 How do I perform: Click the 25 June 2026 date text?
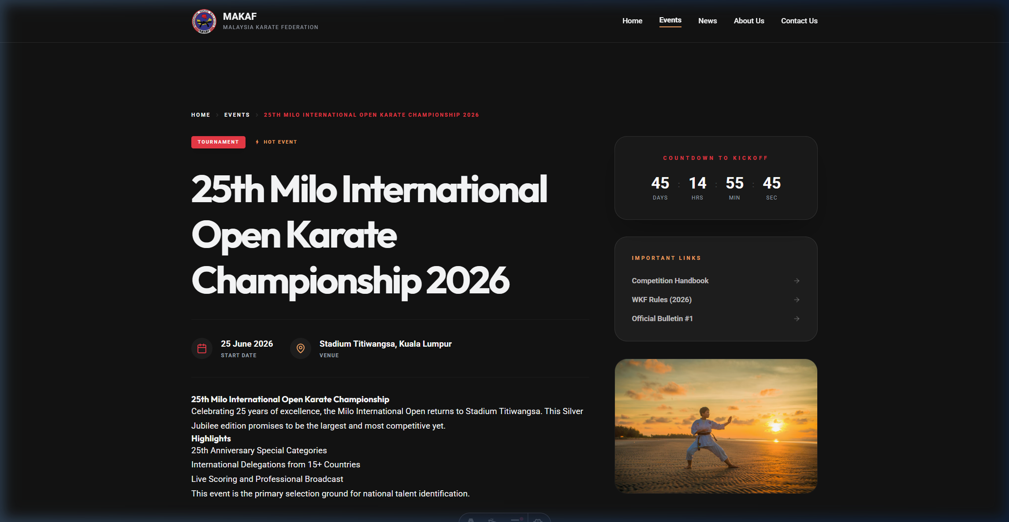(247, 344)
